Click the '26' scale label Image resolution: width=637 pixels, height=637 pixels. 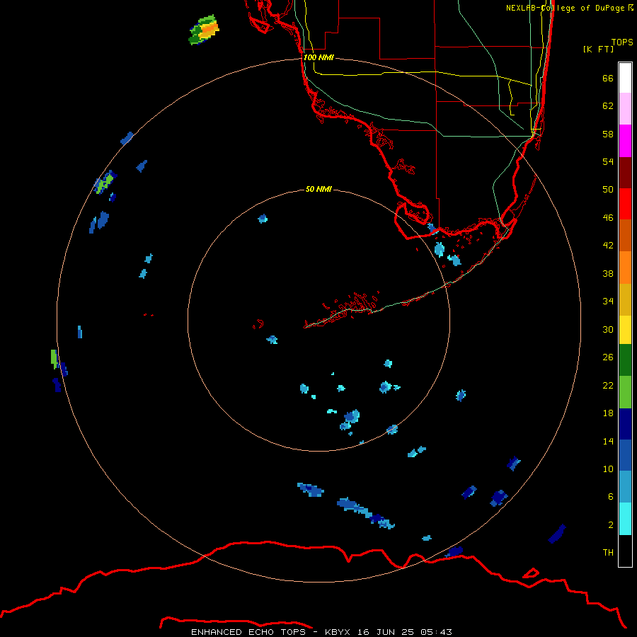608,357
